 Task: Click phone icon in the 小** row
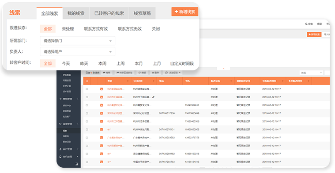pyautogui.click(x=102, y=162)
